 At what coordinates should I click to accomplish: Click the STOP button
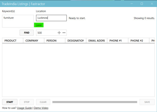27,102
